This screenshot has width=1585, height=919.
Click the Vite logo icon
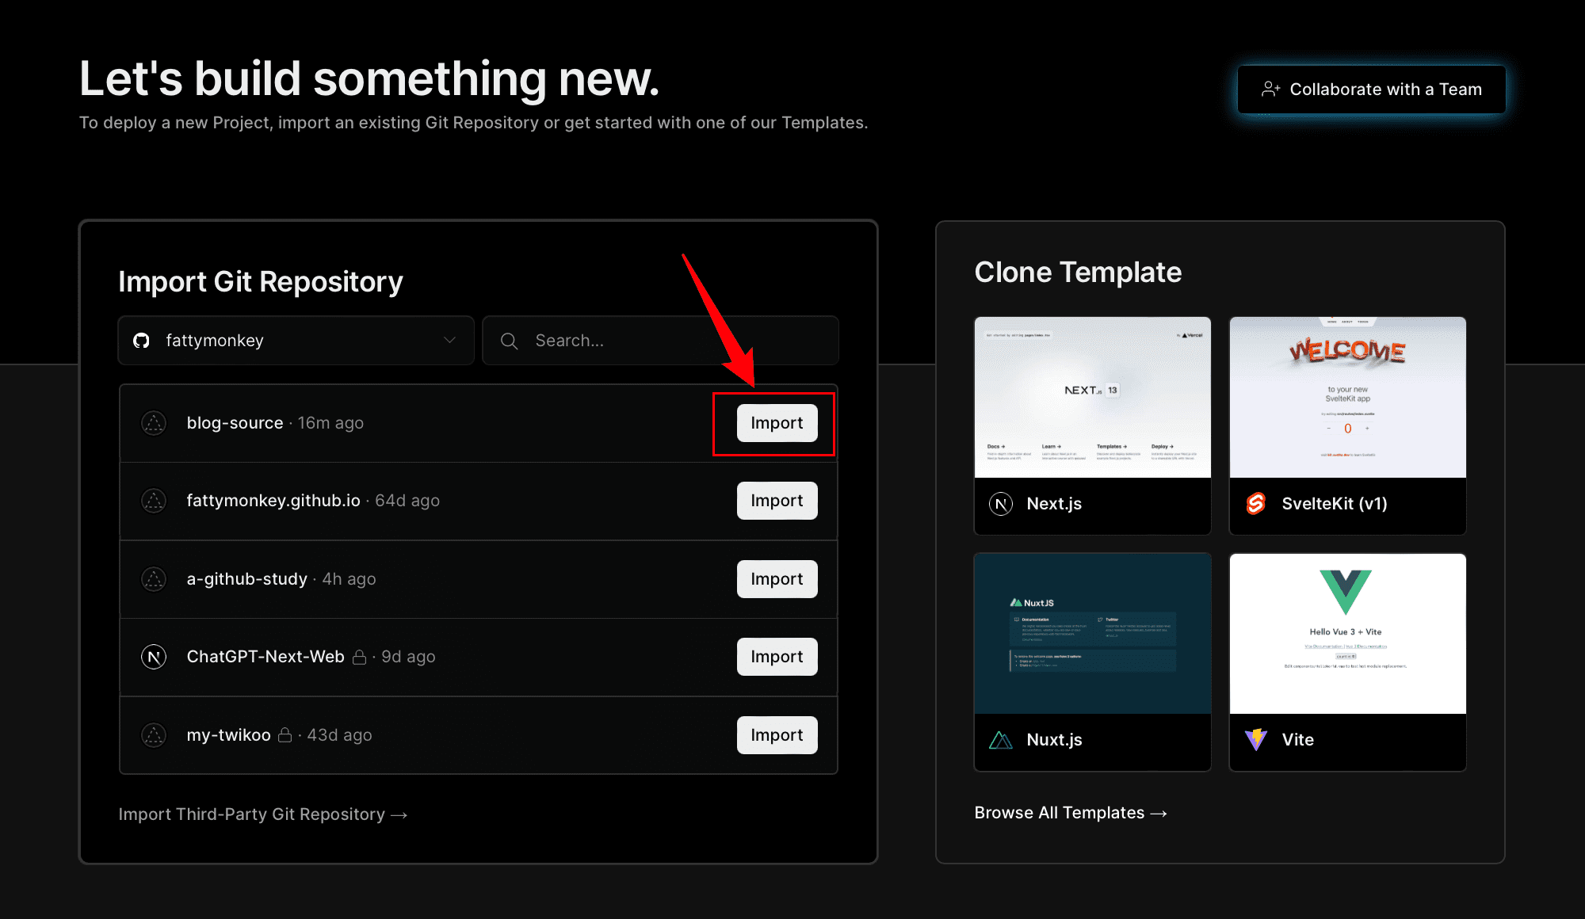tap(1256, 740)
